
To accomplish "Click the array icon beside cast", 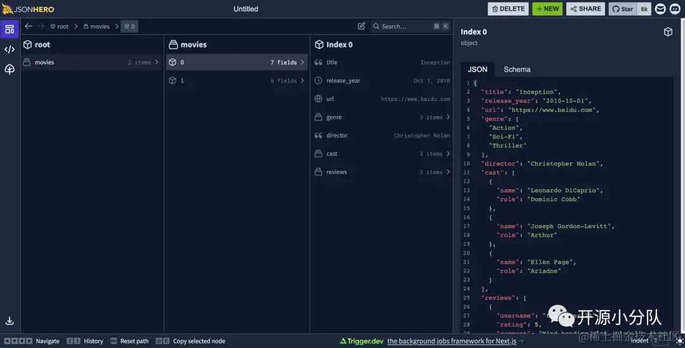I will (x=318, y=154).
